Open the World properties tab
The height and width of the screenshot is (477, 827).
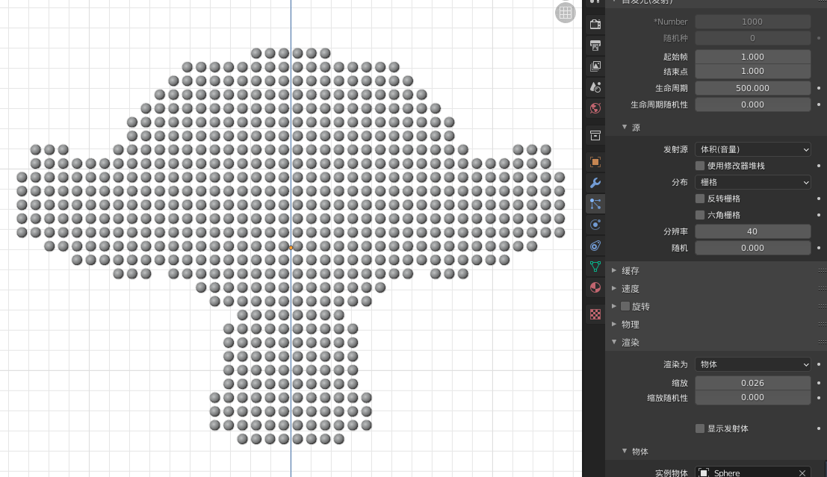coord(595,108)
